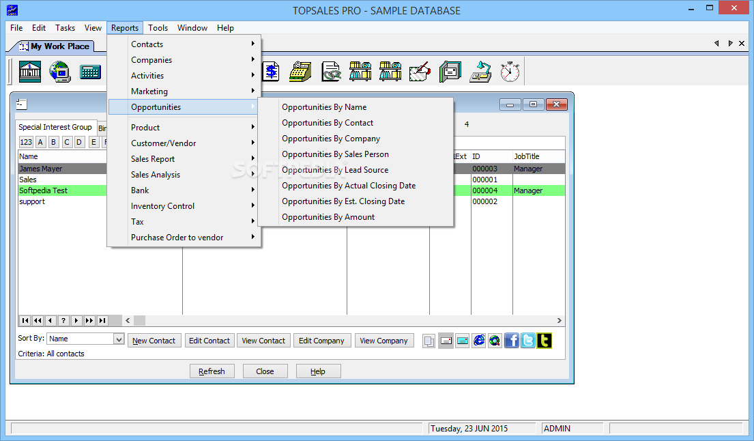Expand the Companies reports submenu

point(185,60)
